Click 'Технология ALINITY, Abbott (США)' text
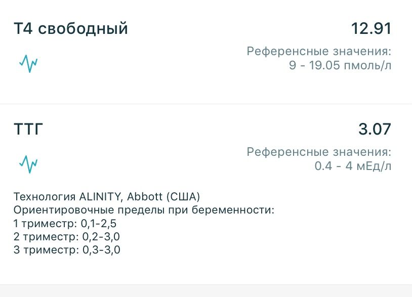Viewport: 412px width, 297px height. click(x=109, y=194)
